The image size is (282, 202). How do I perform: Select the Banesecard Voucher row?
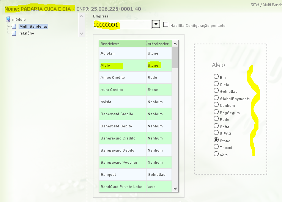point(135,162)
